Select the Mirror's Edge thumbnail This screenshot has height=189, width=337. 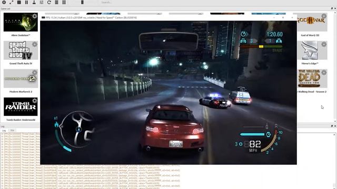[x=312, y=50]
